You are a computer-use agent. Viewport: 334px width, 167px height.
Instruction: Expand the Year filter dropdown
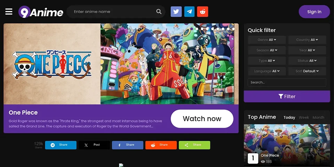(x=307, y=50)
